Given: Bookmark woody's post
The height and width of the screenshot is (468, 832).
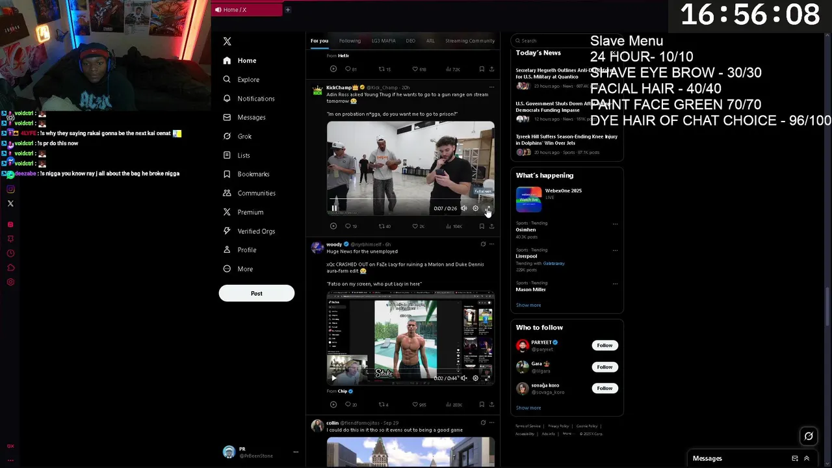Looking at the screenshot, I should [482, 404].
